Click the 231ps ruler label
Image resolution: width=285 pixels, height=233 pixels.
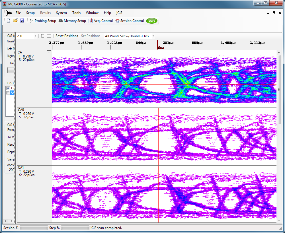168,43
